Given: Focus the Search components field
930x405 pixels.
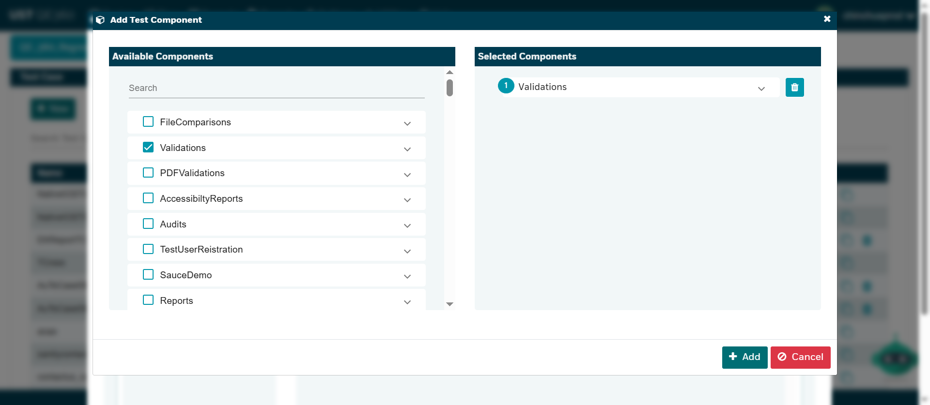Looking at the screenshot, I should [x=276, y=88].
